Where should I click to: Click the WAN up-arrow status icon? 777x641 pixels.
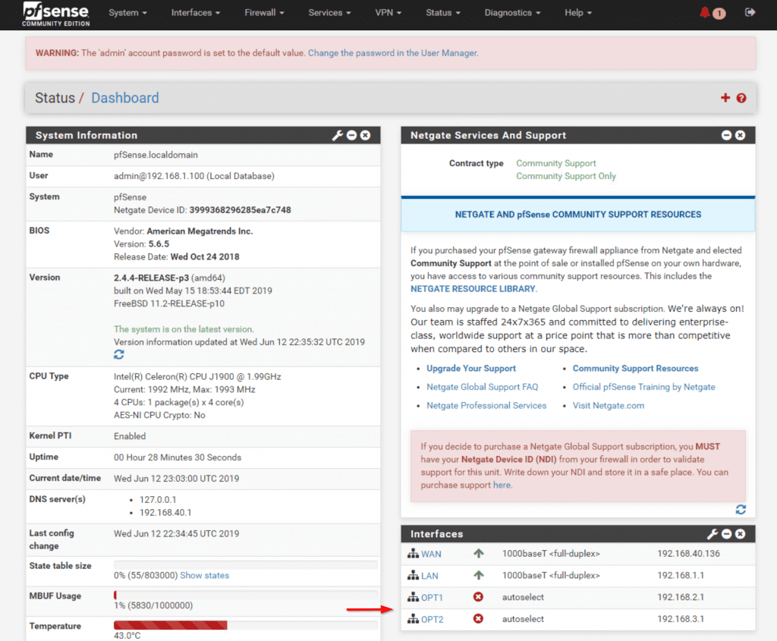coord(478,553)
